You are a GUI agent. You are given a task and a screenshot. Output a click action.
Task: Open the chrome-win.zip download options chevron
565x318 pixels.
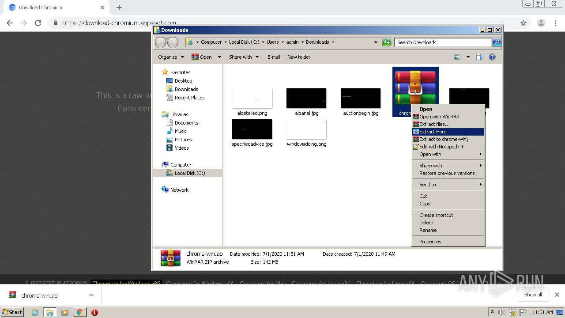[91, 295]
